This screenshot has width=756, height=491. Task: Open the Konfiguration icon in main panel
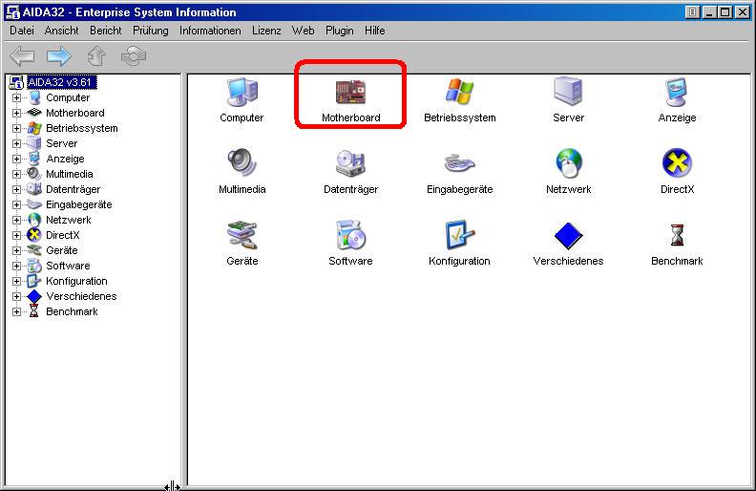(x=459, y=236)
